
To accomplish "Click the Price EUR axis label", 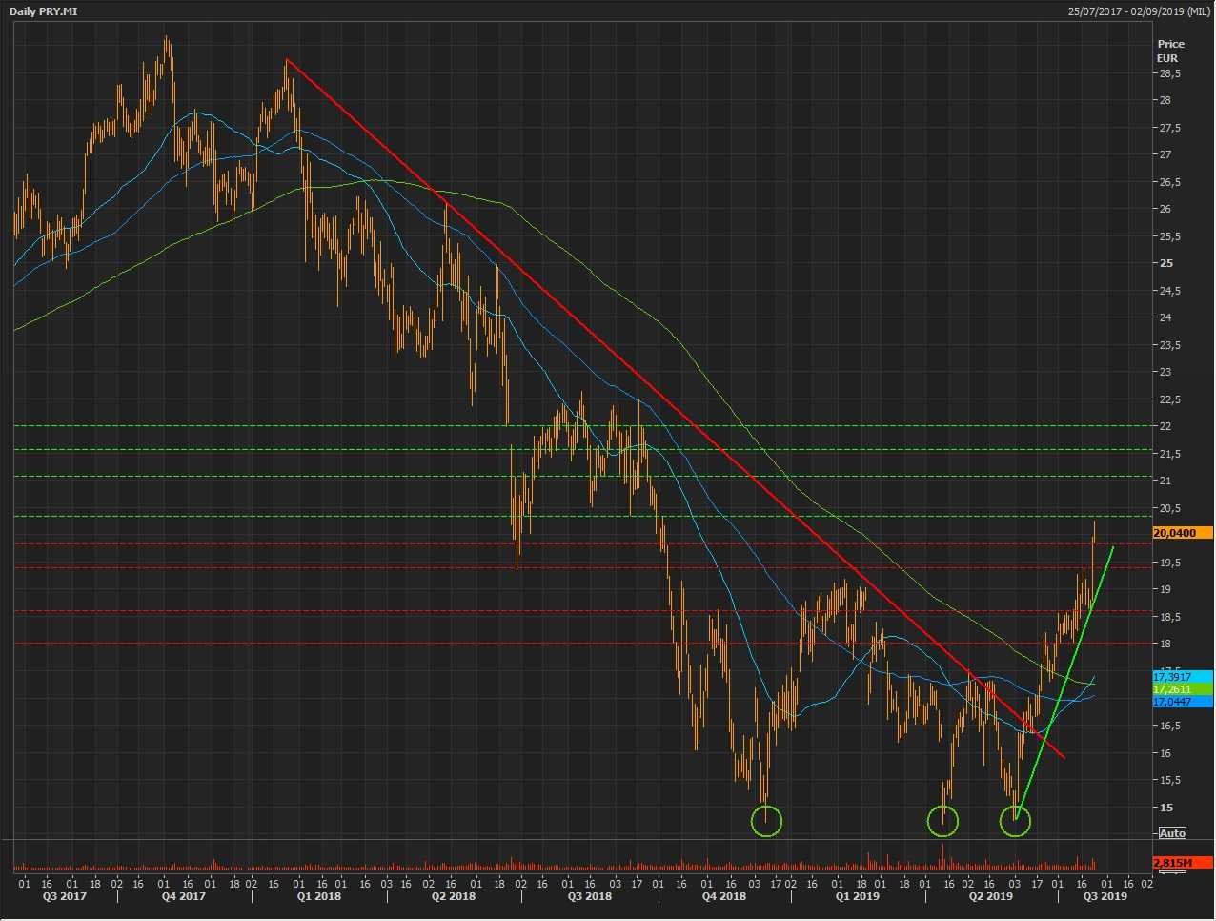I will coord(1170,51).
